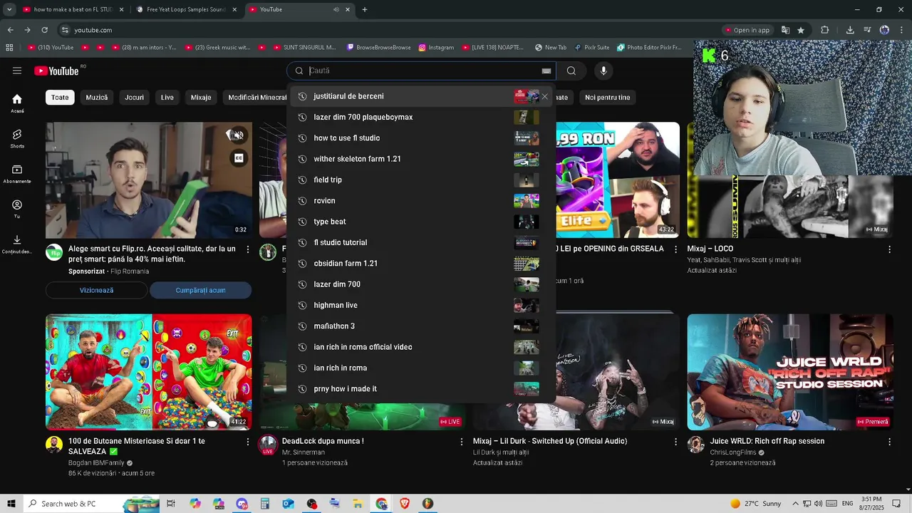Click the translate page icon in address bar

click(785, 30)
